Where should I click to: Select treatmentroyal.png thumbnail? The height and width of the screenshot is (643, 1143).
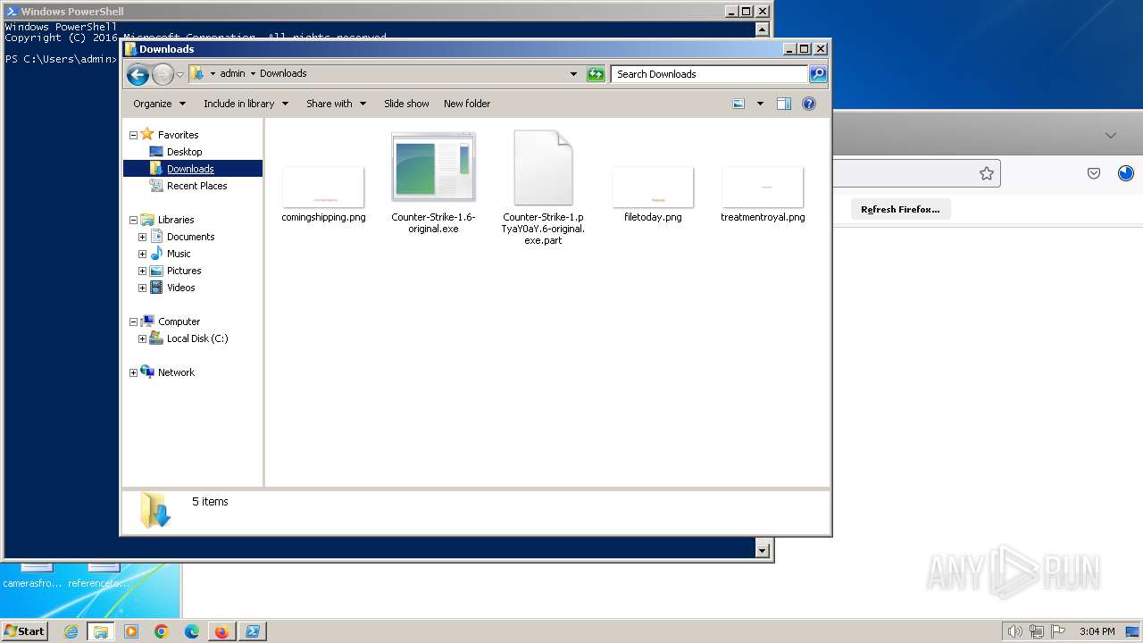pyautogui.click(x=763, y=187)
